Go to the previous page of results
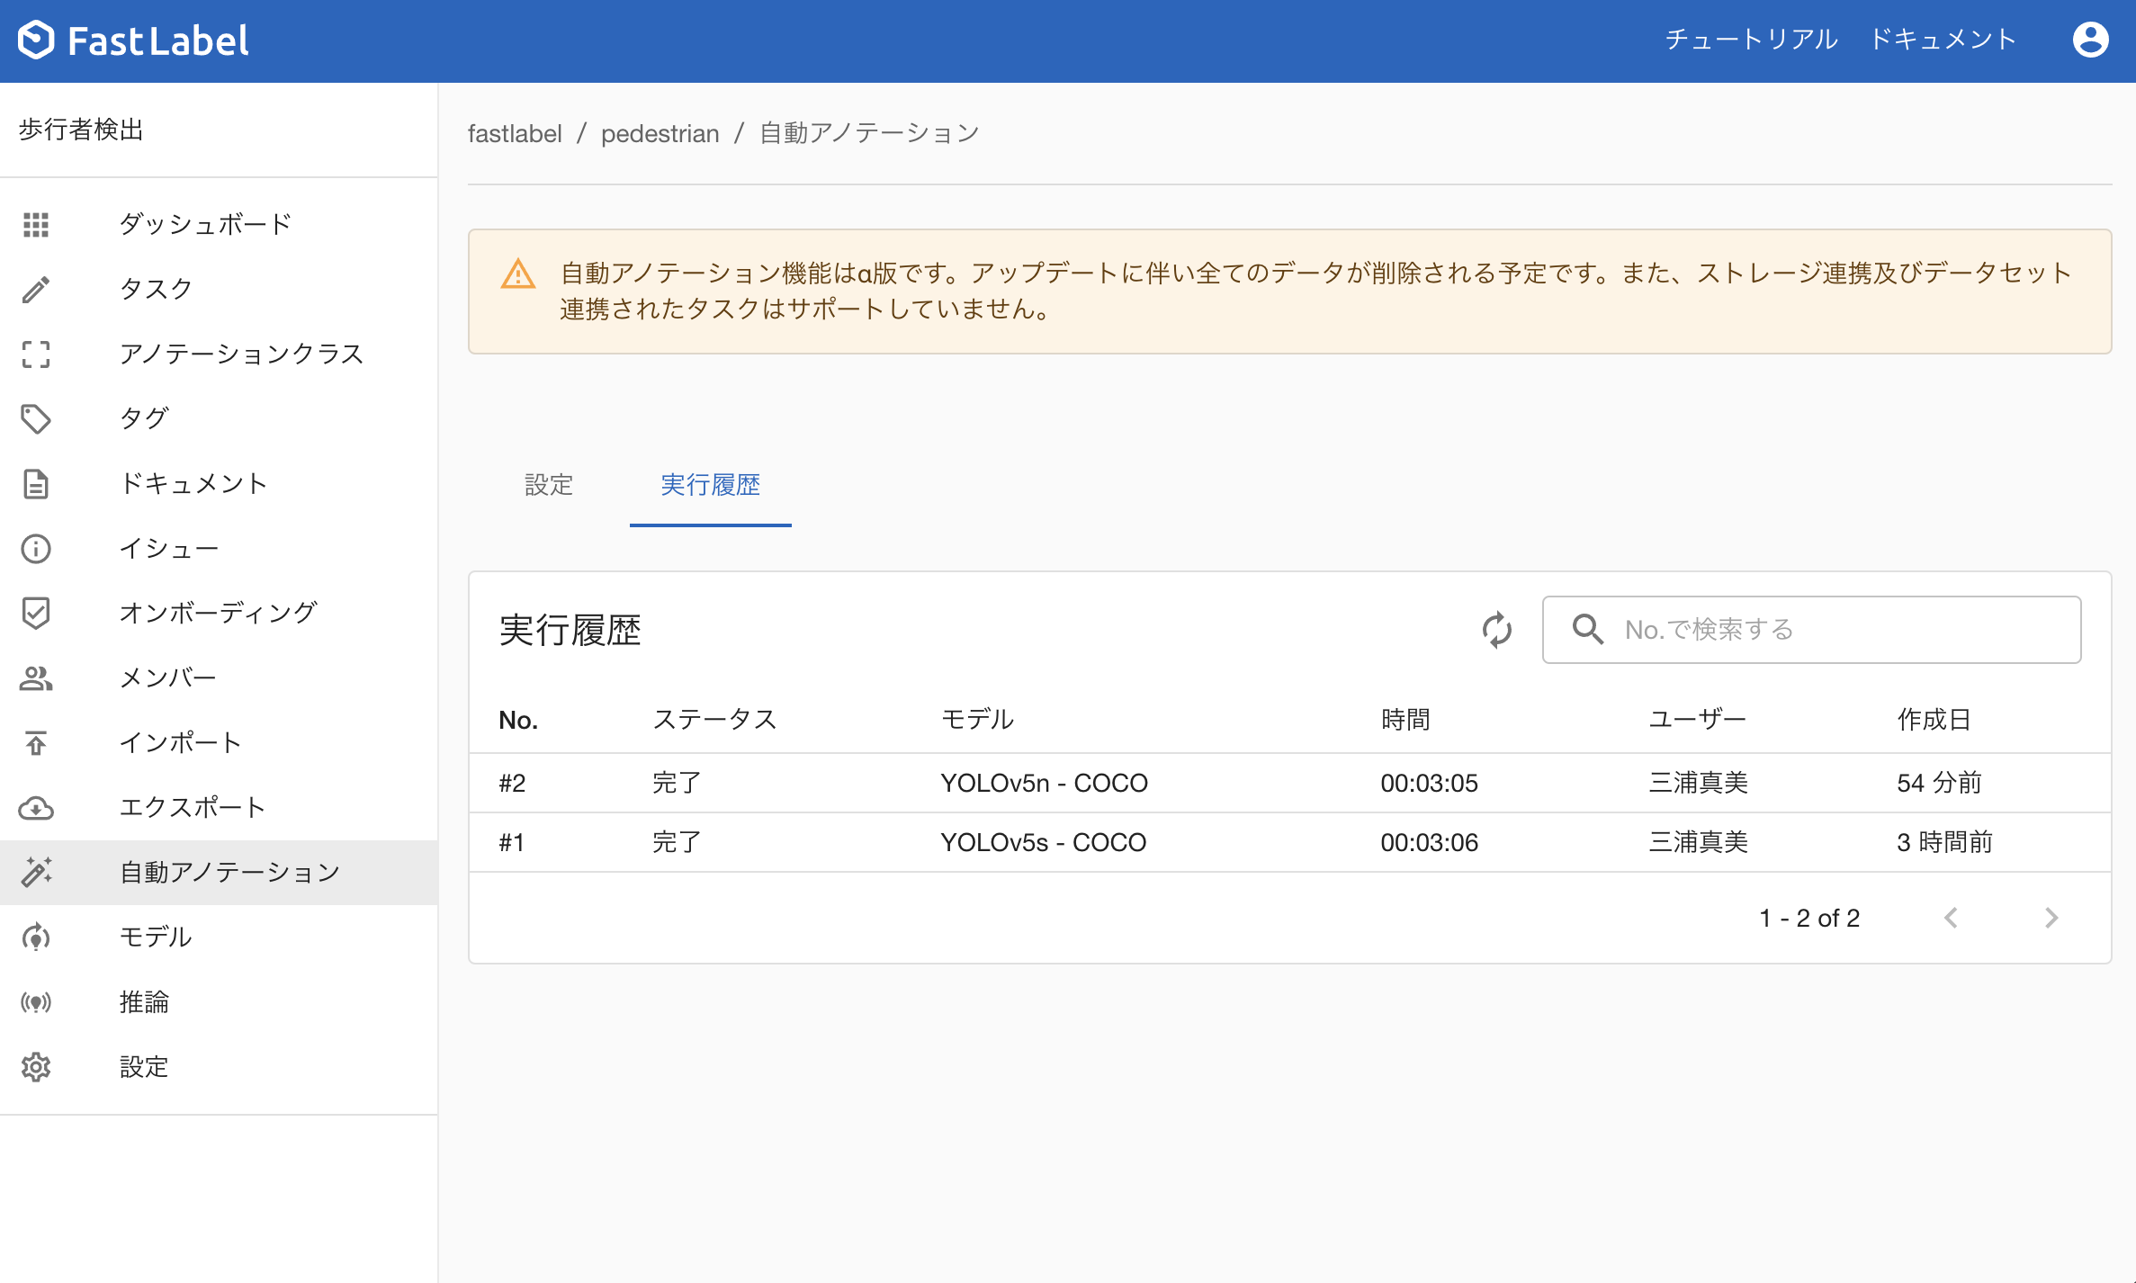The height and width of the screenshot is (1283, 2136). click(x=1951, y=918)
